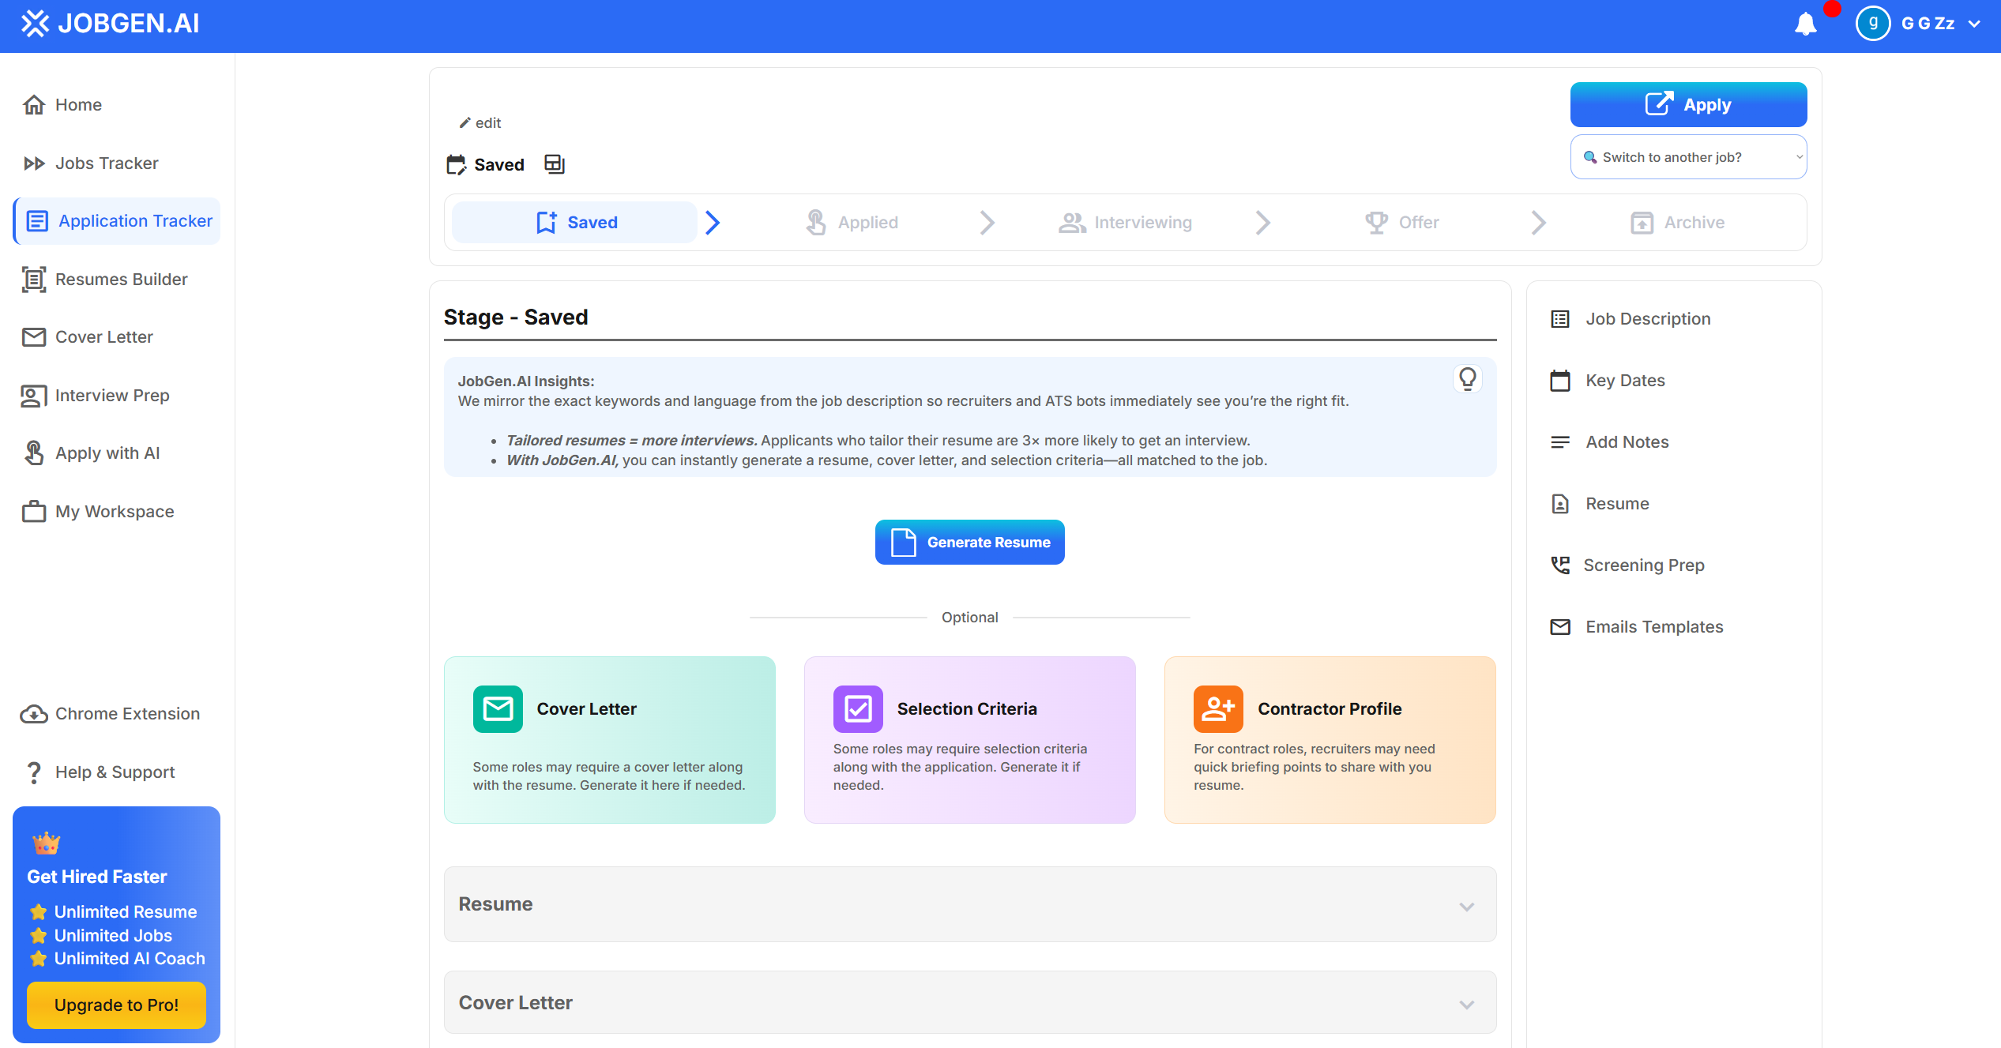This screenshot has width=2001, height=1048.
Task: Click the Apply button
Action: coord(1688,104)
